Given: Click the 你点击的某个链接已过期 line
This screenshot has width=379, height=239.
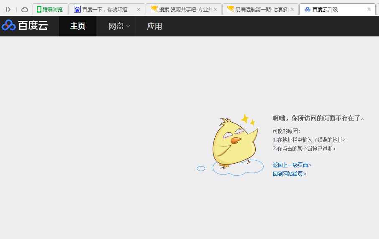Looking at the screenshot, I should click(304, 149).
